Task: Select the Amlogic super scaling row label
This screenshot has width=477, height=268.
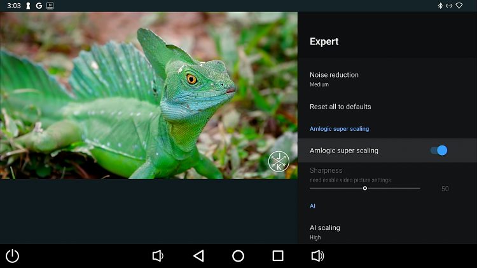Action: tap(343, 151)
